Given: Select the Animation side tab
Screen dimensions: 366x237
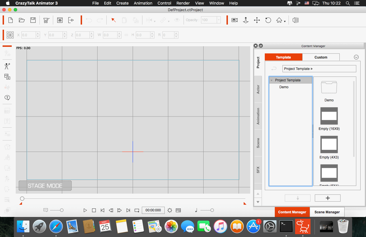Looking at the screenshot, I should pyautogui.click(x=258, y=116).
